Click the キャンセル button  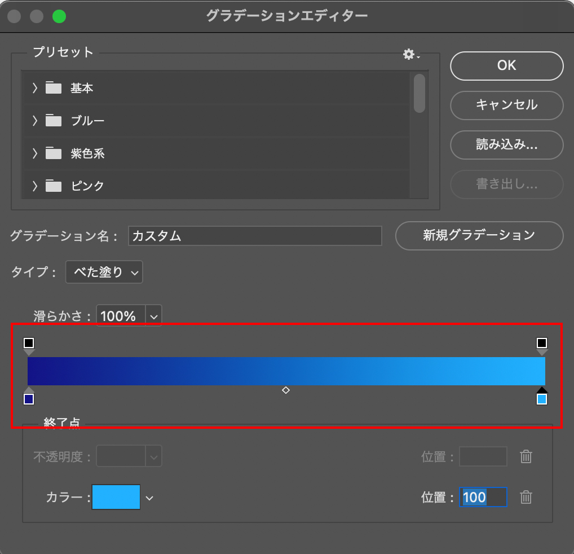(506, 105)
